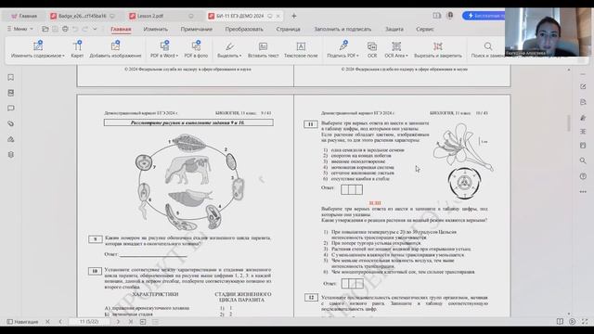Expand quick access toolbar customize arrow
The width and height of the screenshot is (594, 334).
tap(95, 29)
